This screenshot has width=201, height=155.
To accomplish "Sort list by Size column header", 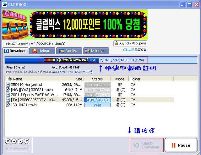I will [72, 79].
